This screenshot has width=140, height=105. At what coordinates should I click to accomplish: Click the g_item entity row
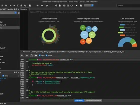pos(10,62)
